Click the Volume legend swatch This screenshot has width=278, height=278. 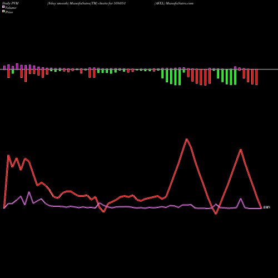pyautogui.click(x=3, y=7)
